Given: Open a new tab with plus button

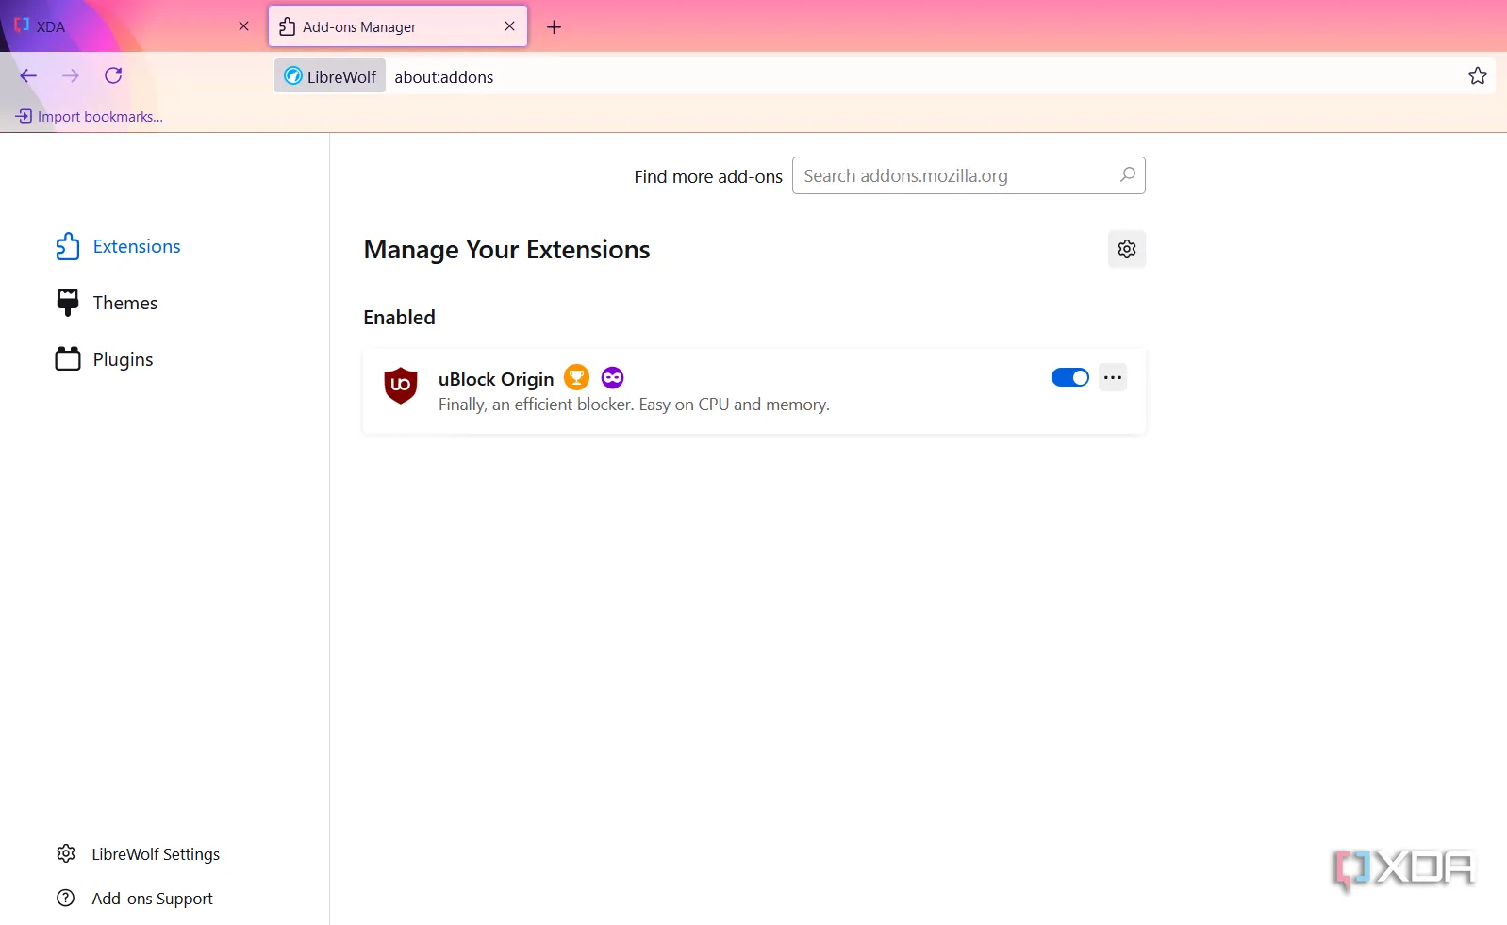Looking at the screenshot, I should point(554,27).
